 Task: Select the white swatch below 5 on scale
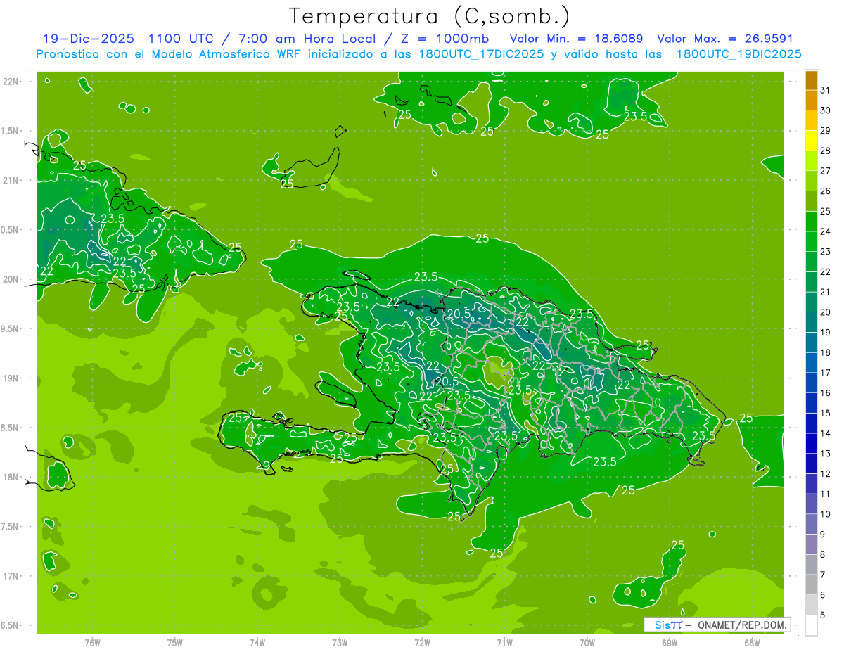coord(811,625)
